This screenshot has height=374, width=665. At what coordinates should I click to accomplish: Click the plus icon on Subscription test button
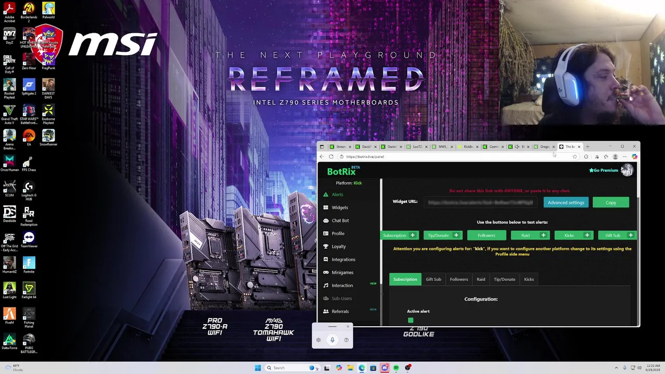(x=413, y=235)
